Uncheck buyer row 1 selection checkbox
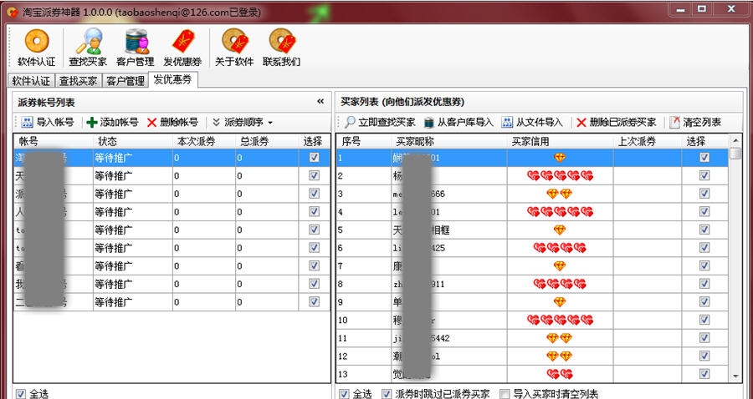 tap(704, 157)
